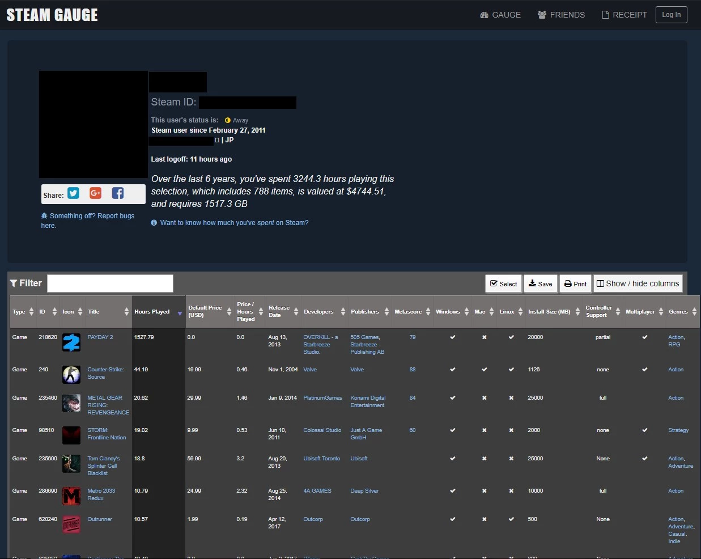701x559 pixels.
Task: Sort by Release Date column
Action: [283, 312]
